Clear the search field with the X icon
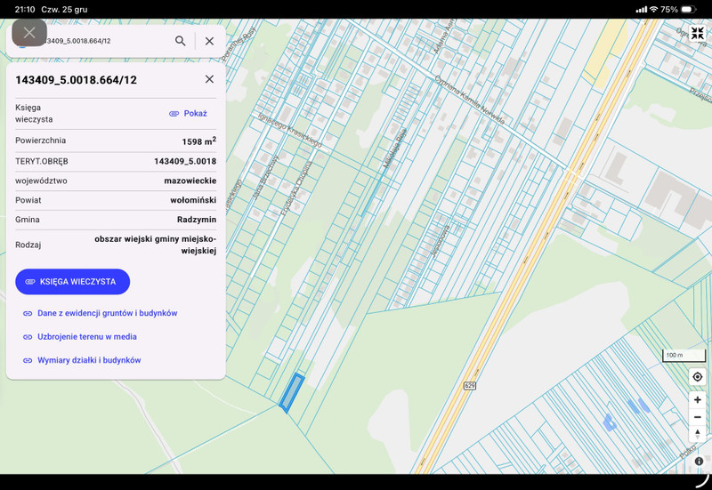 (x=209, y=41)
